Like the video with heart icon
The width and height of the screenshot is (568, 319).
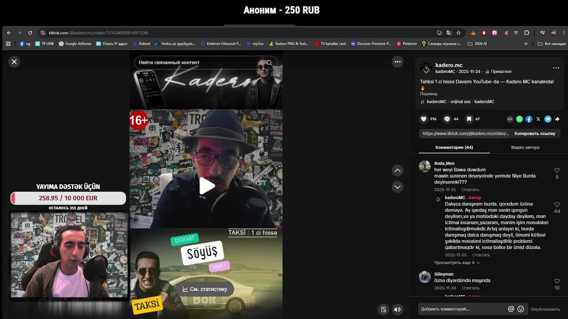coord(423,119)
